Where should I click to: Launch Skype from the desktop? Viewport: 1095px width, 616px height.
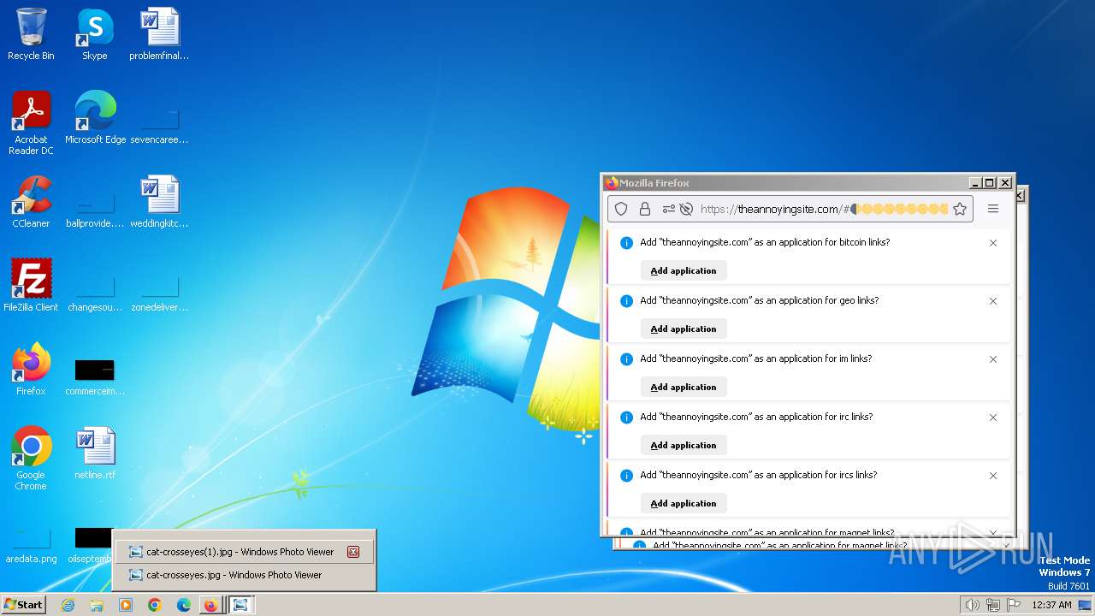[94, 34]
